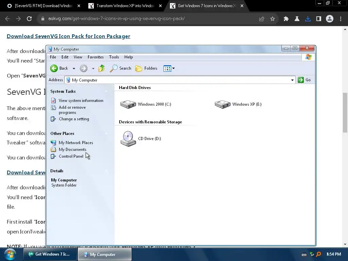This screenshot has height=261, width=348.
Task: Click the keyboard icon in system tray
Action: click(x=304, y=255)
